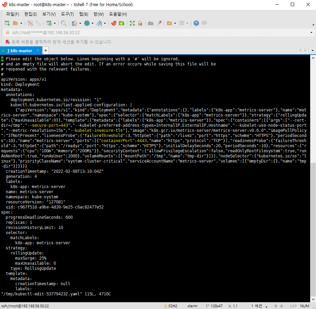
Task: Click the highlighter pen icon
Action: [159, 23]
